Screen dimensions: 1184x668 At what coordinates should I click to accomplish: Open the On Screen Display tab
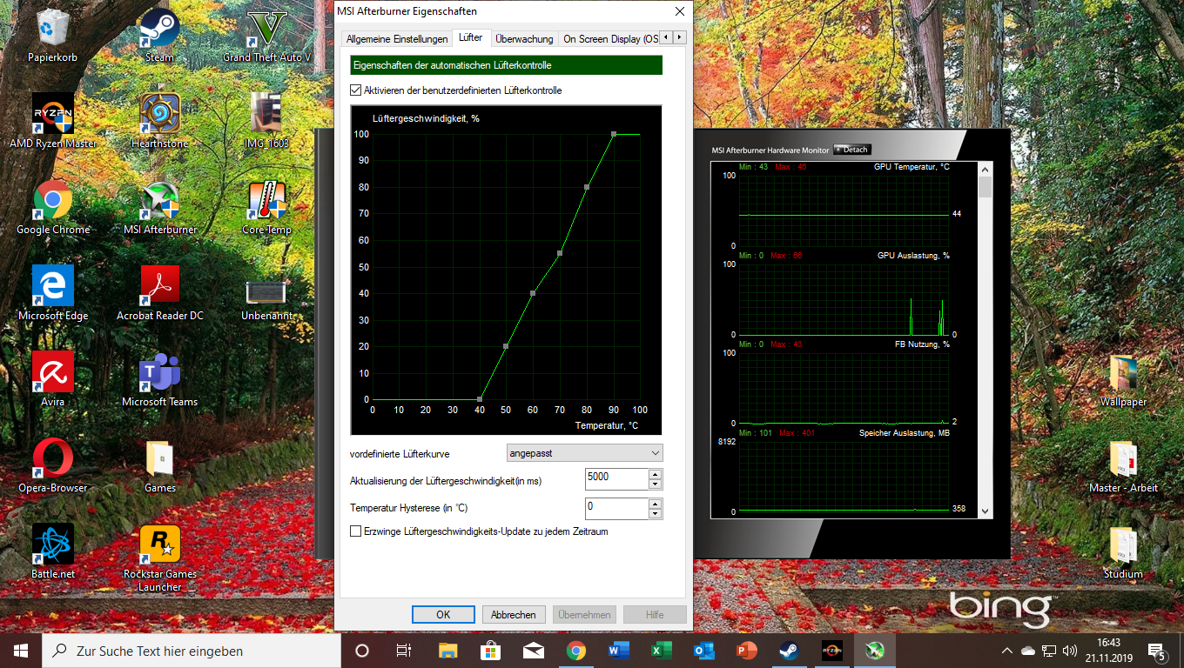click(609, 39)
